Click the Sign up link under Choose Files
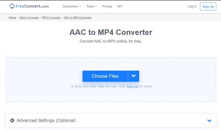This screenshot has height=132, width=221. pyautogui.click(x=132, y=86)
